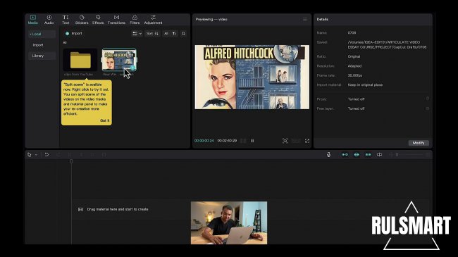
Task: Choose the selection pointer tool
Action: (x=29, y=154)
